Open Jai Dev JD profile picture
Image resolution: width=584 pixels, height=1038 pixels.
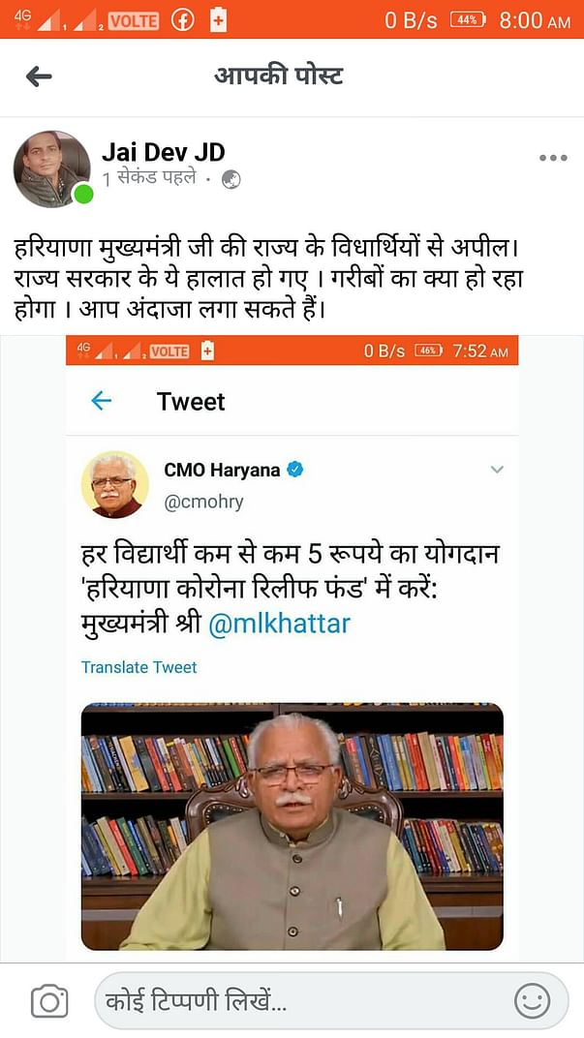[x=51, y=168]
